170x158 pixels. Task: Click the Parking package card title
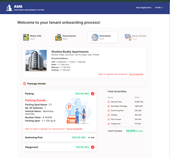29,94
